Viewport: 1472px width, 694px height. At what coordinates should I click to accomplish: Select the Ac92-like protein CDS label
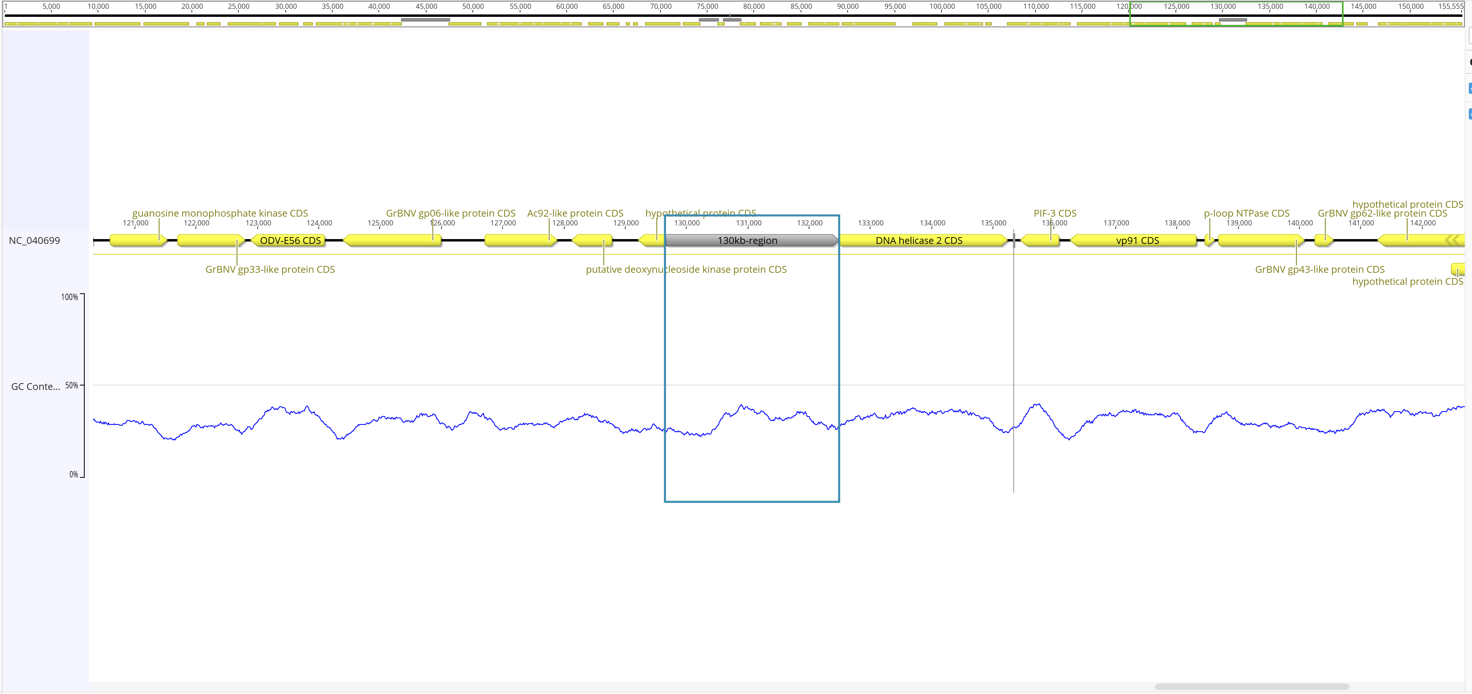[575, 213]
